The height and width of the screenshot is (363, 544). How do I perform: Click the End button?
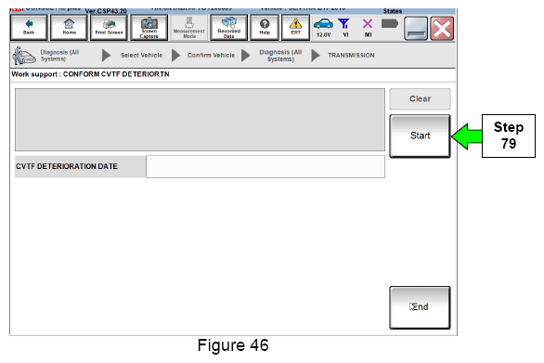pyautogui.click(x=421, y=307)
